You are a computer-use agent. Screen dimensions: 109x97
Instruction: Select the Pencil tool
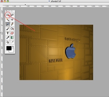click(x=12, y=24)
